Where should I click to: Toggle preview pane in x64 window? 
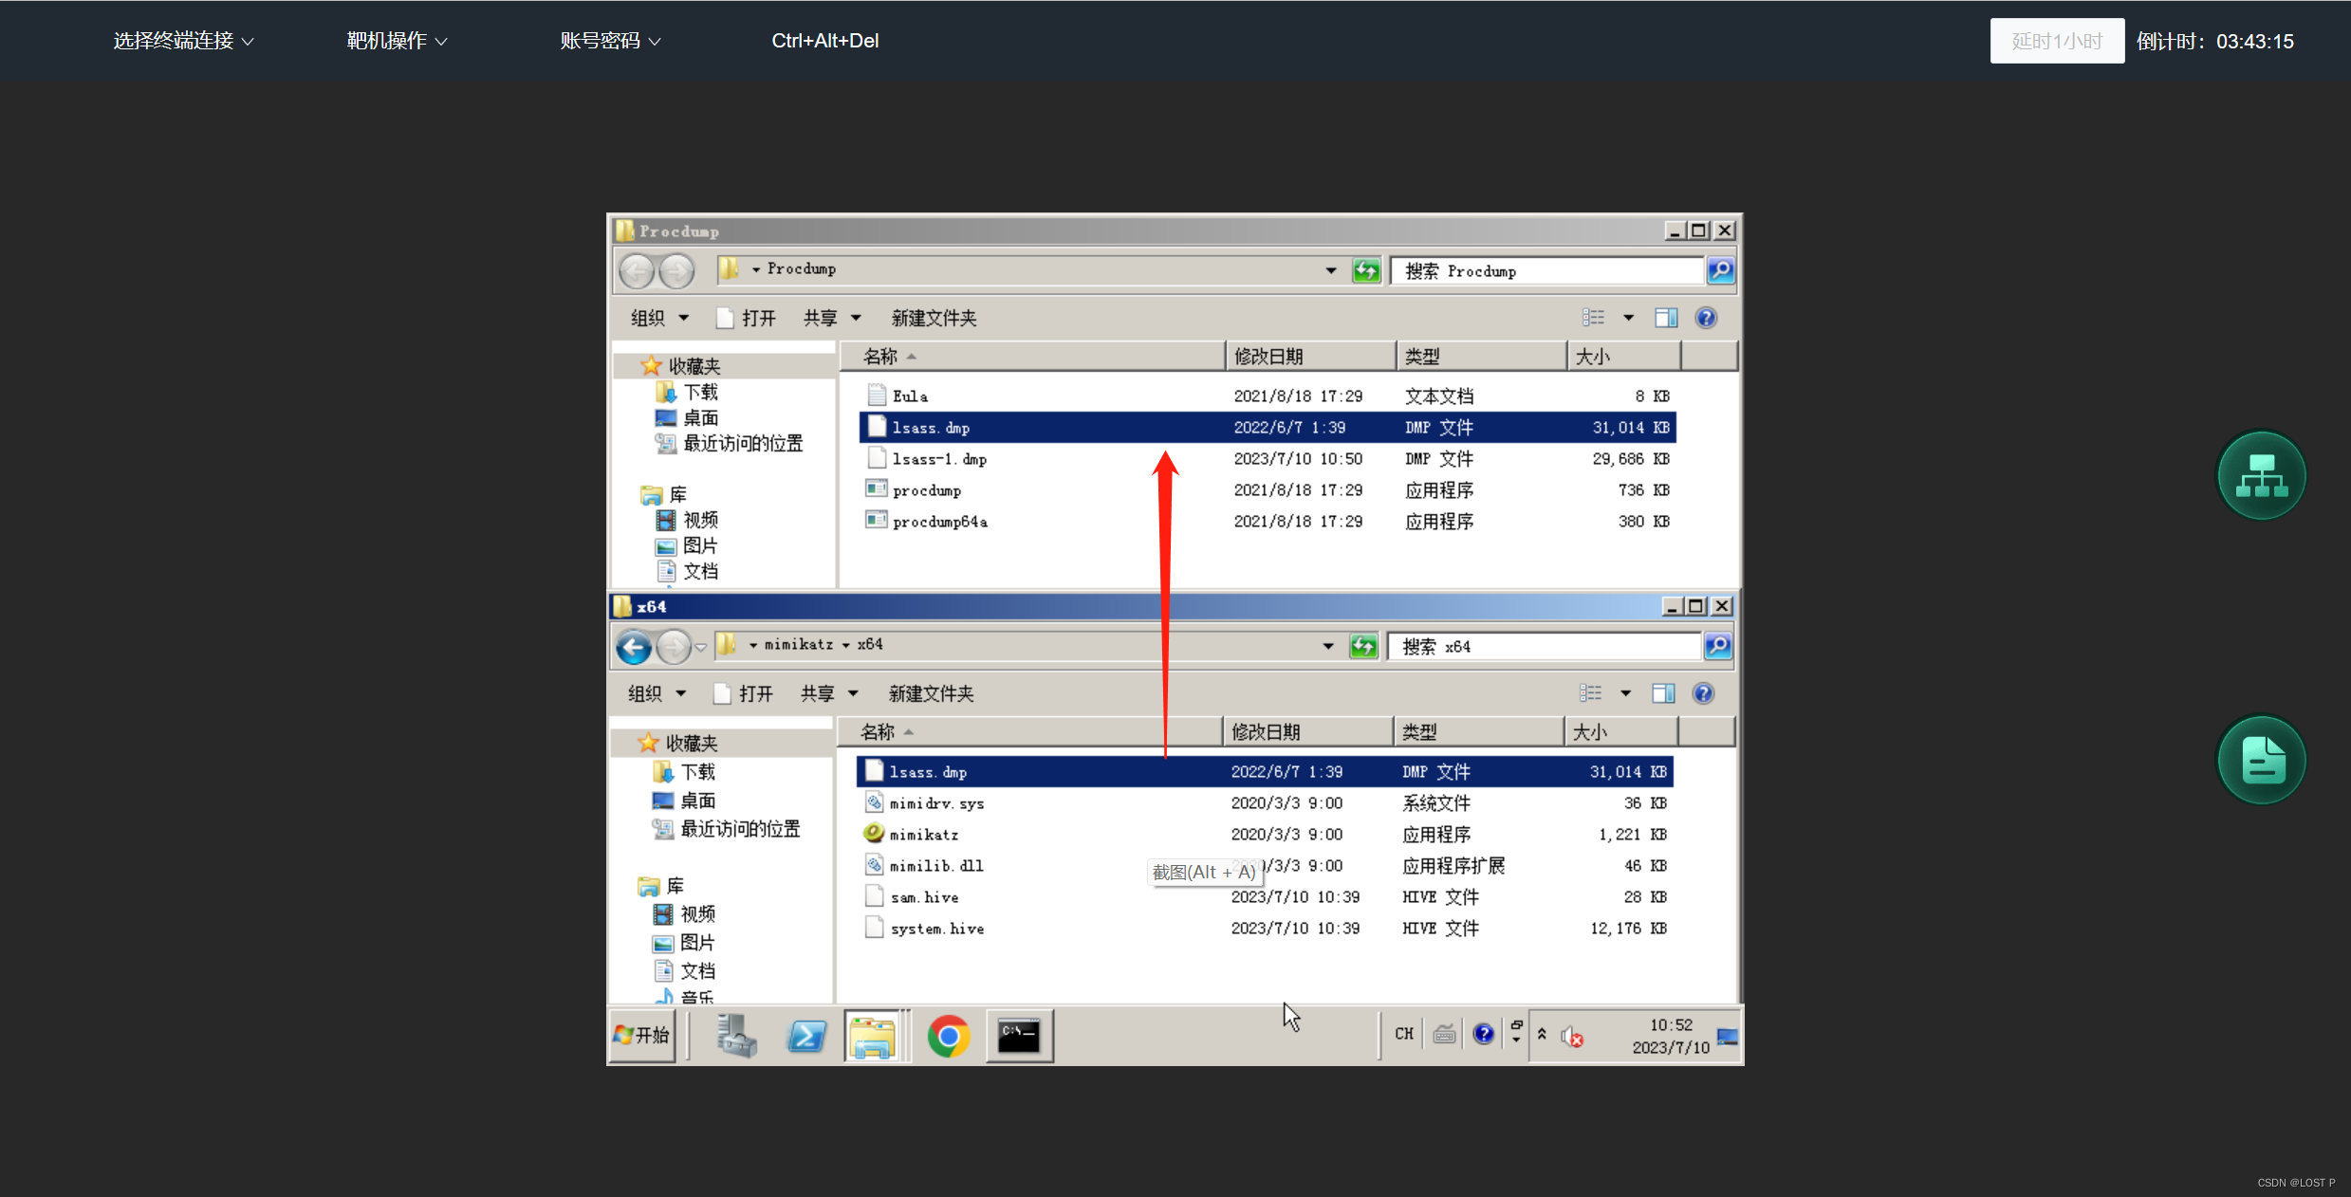click(x=1663, y=693)
